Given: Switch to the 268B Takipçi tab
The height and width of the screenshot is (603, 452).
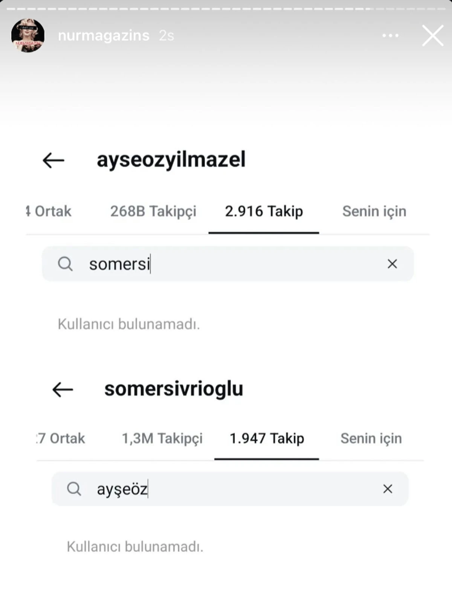Looking at the screenshot, I should 153,211.
